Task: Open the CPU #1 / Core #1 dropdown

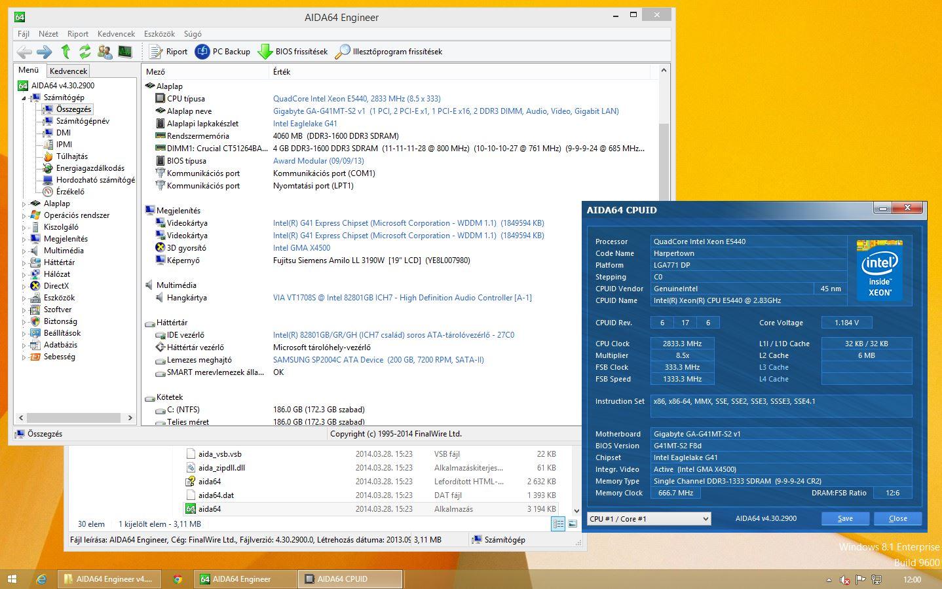Action: click(649, 518)
